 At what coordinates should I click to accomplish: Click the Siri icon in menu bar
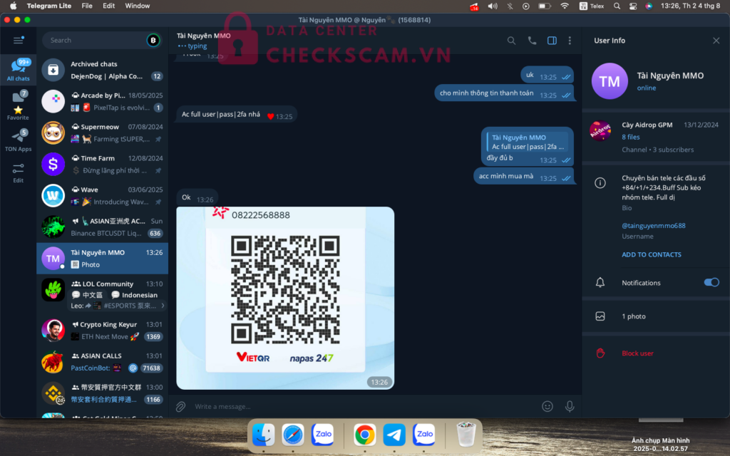(649, 6)
